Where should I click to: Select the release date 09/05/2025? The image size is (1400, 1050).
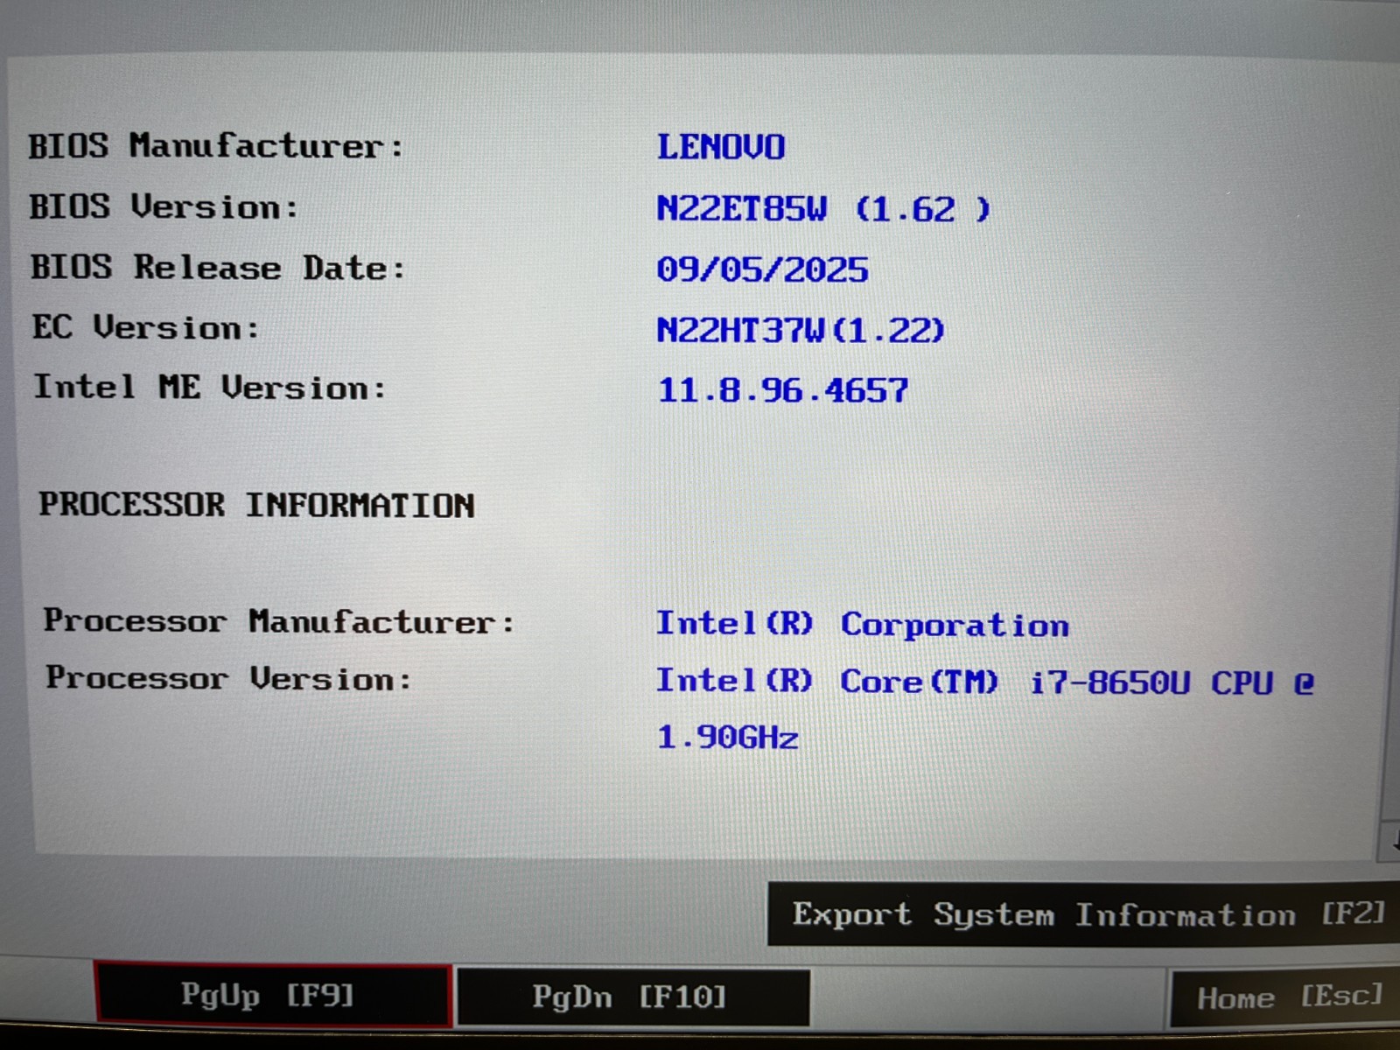[x=762, y=269]
